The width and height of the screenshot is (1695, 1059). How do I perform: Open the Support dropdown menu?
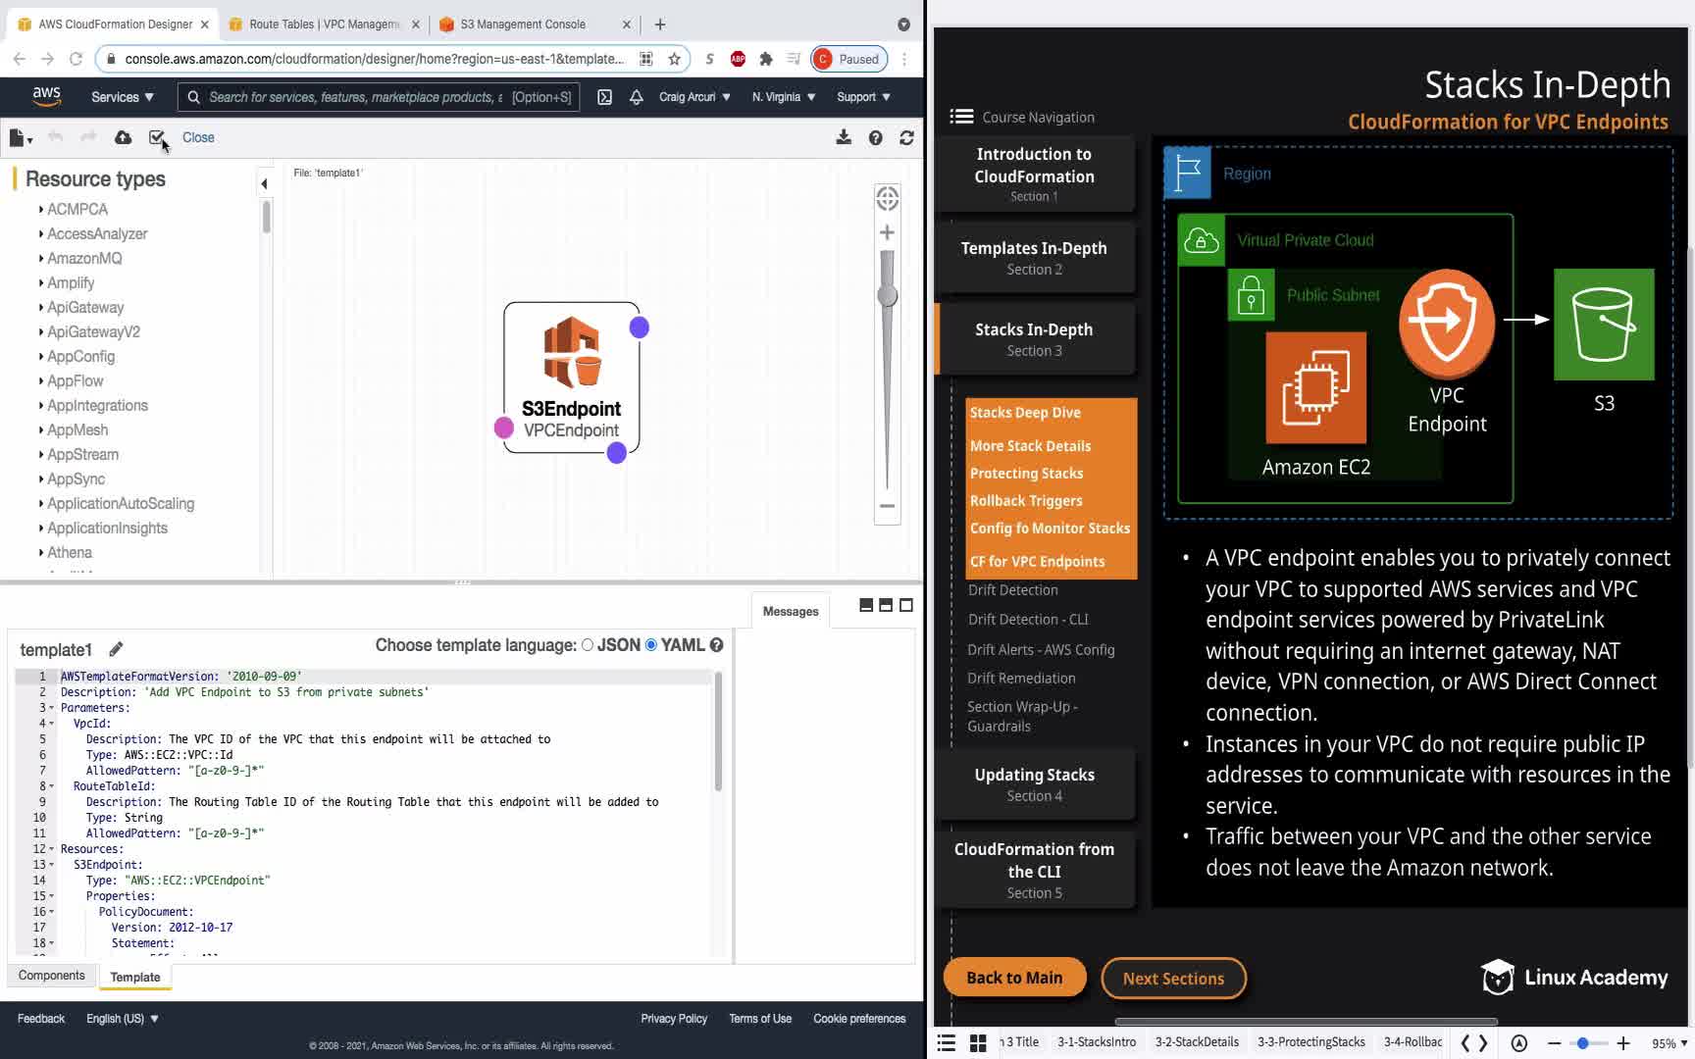863,97
